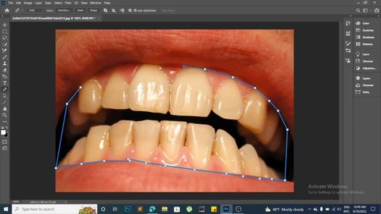Open the History panel icon

pos(348,23)
